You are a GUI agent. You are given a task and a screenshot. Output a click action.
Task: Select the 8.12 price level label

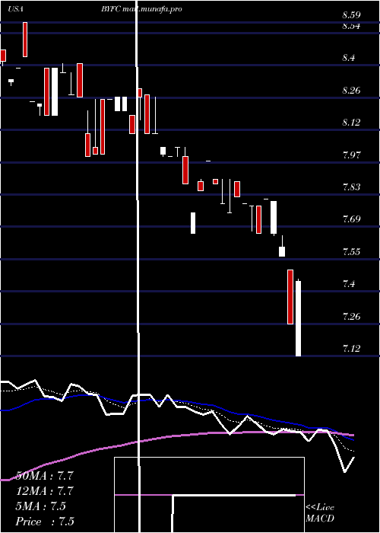click(x=351, y=123)
